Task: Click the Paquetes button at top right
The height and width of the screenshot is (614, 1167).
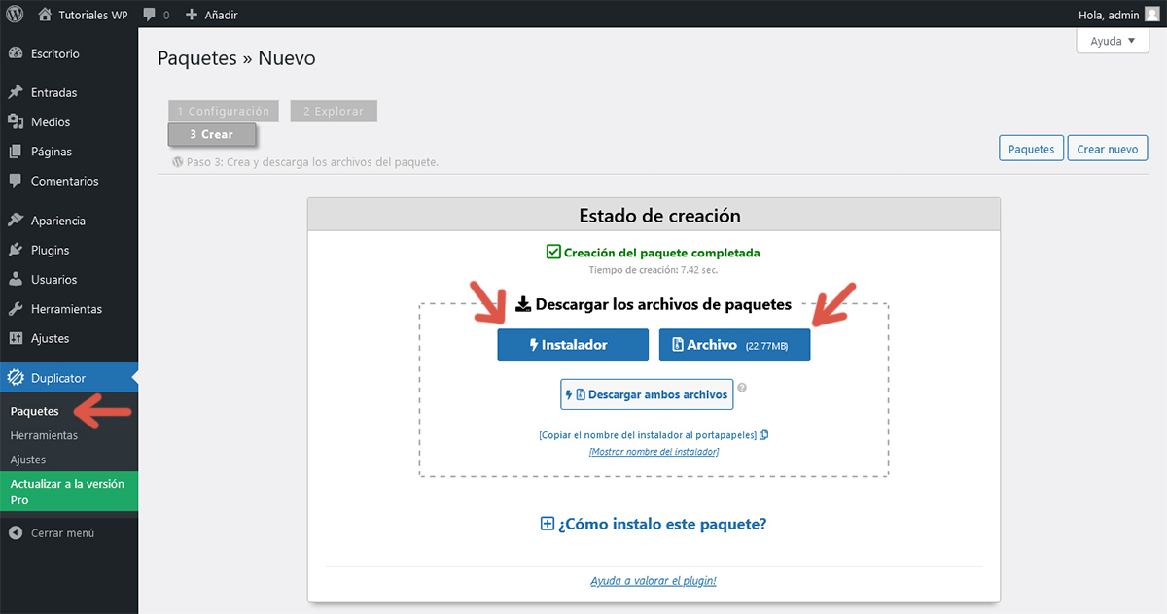Action: click(1031, 150)
